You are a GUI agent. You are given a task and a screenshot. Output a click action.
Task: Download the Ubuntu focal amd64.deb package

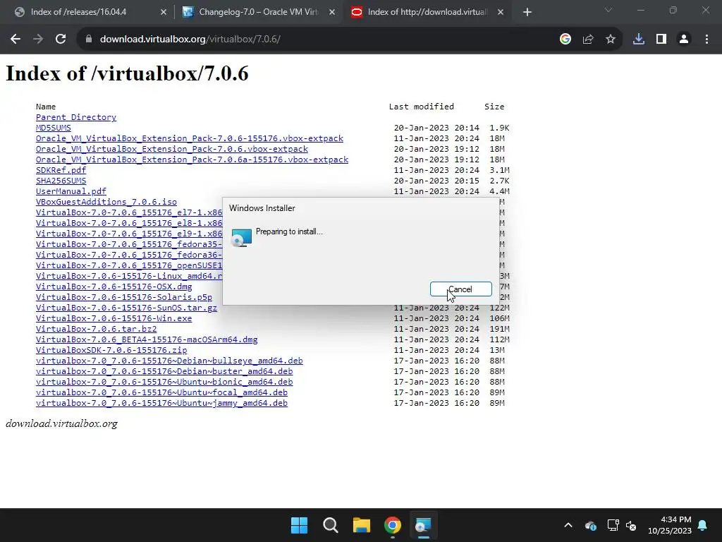tap(161, 392)
